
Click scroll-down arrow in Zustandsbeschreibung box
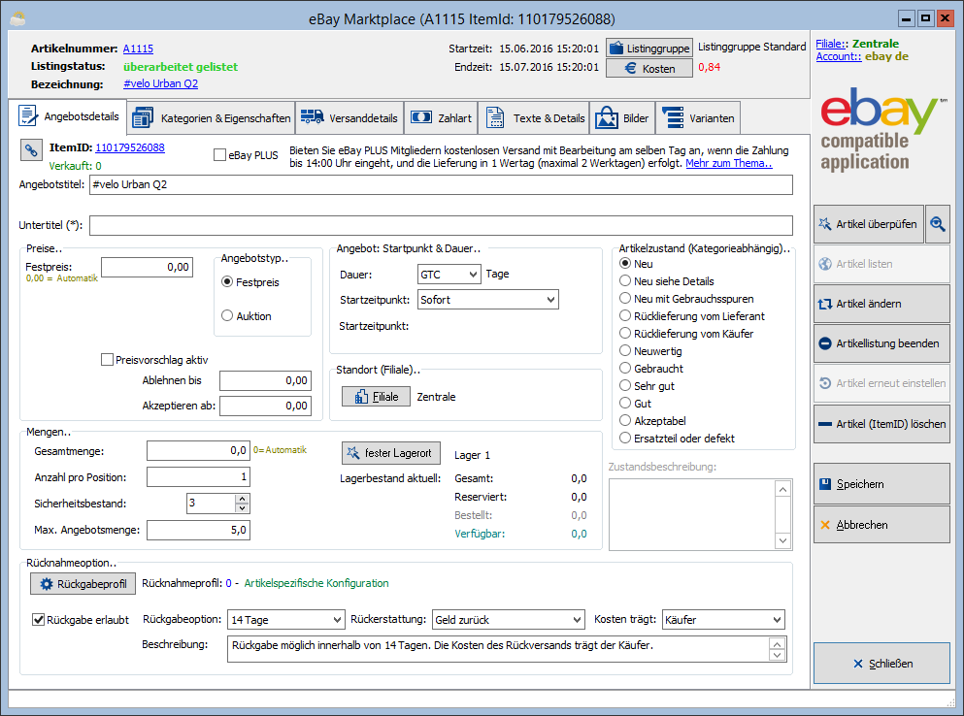782,540
